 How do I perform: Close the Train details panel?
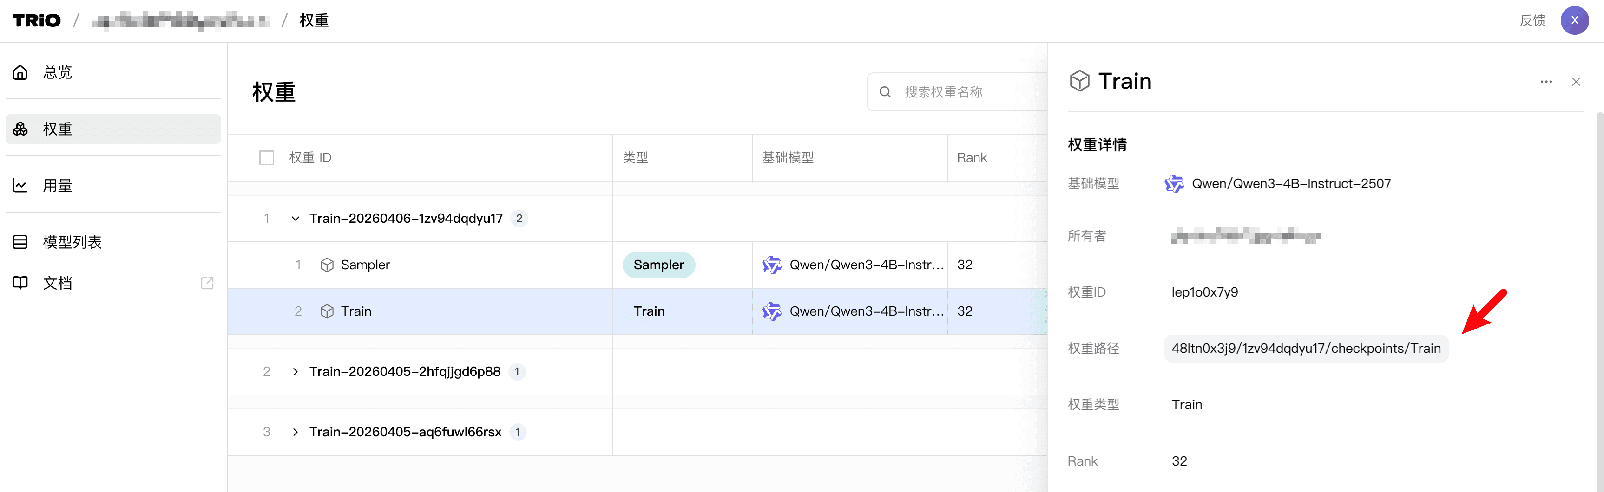click(1576, 82)
